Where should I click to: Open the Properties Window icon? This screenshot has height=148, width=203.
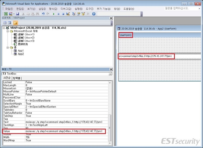78,14
